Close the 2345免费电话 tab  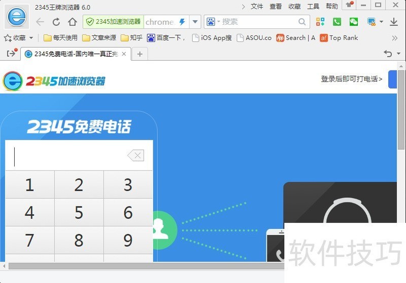(x=124, y=54)
